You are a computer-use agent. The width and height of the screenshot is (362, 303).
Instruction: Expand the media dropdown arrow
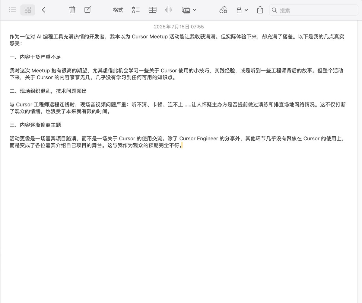[195, 10]
